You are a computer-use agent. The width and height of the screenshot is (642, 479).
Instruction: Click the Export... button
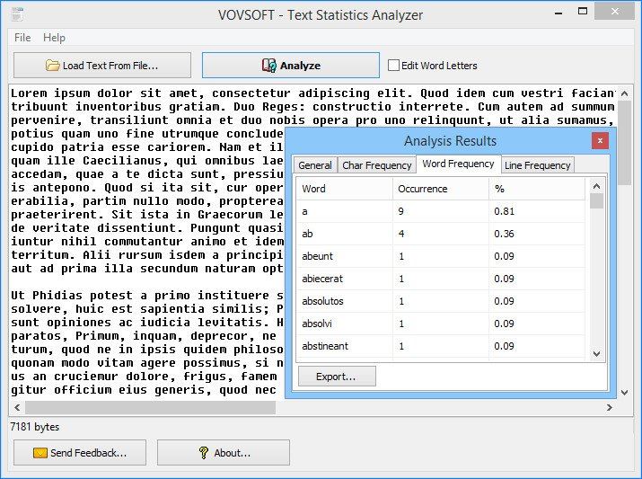tap(337, 377)
